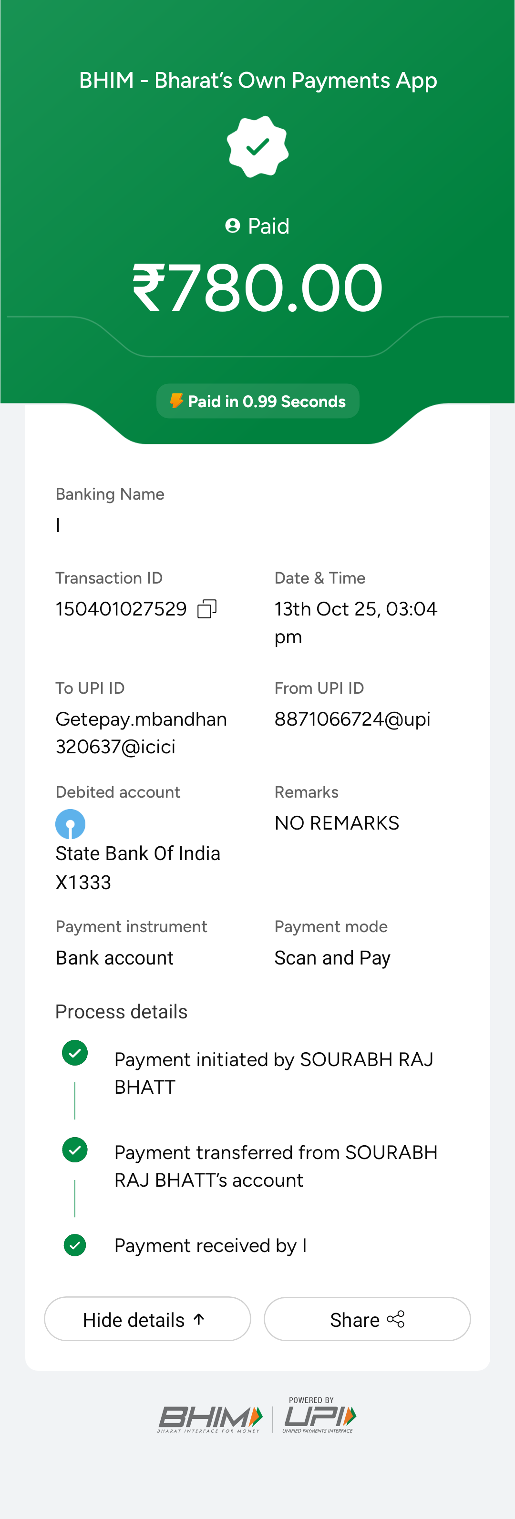Click the To UPI ID Getepay.mbandhan address
The image size is (515, 1519).
[x=141, y=733]
